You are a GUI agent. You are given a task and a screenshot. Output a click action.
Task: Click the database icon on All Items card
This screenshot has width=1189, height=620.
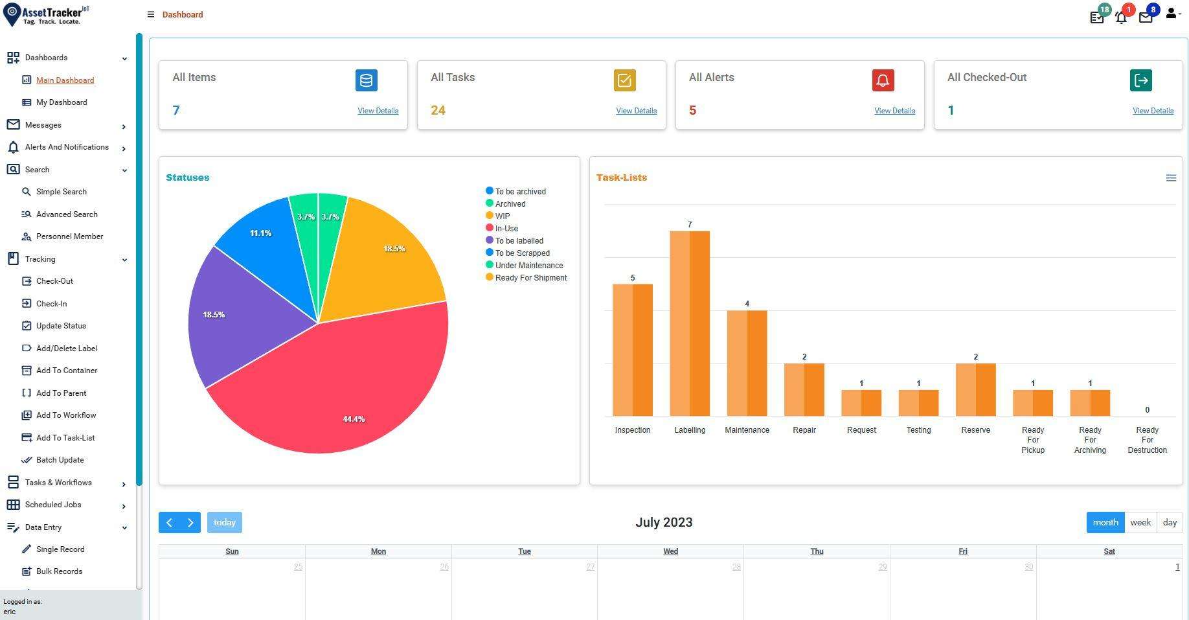coord(366,80)
